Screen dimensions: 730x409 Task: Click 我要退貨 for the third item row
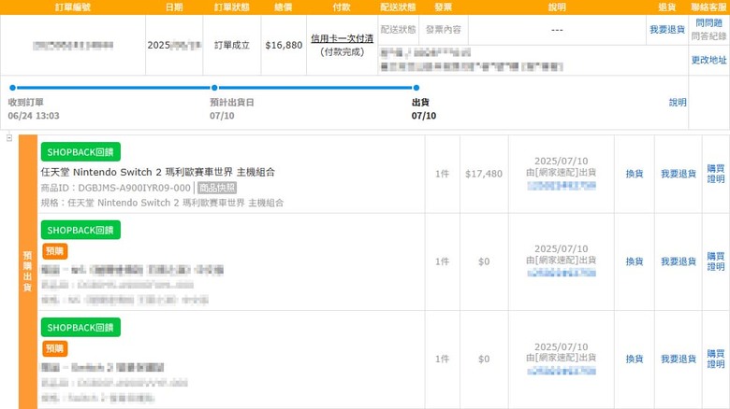678,359
